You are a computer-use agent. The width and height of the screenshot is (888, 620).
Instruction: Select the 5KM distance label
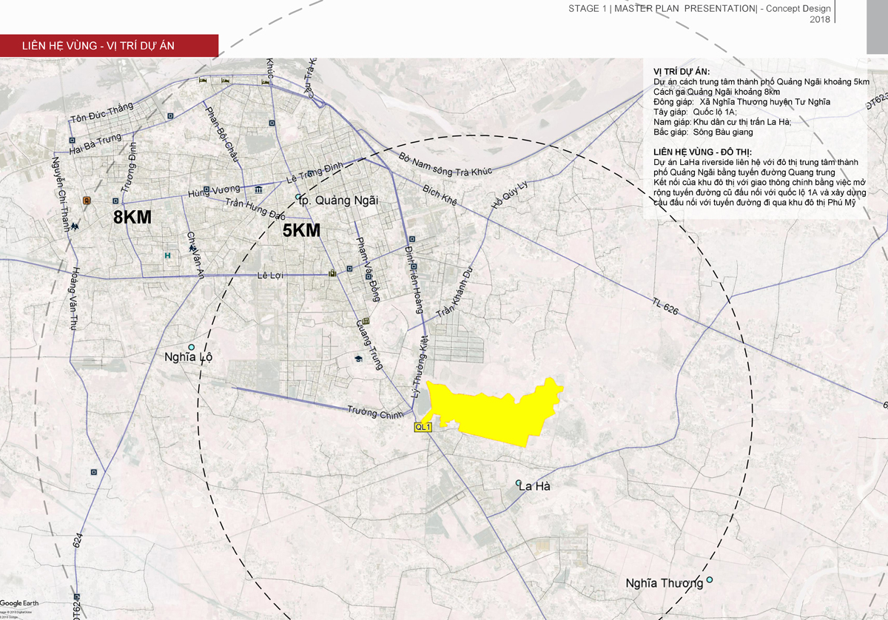coord(302,230)
